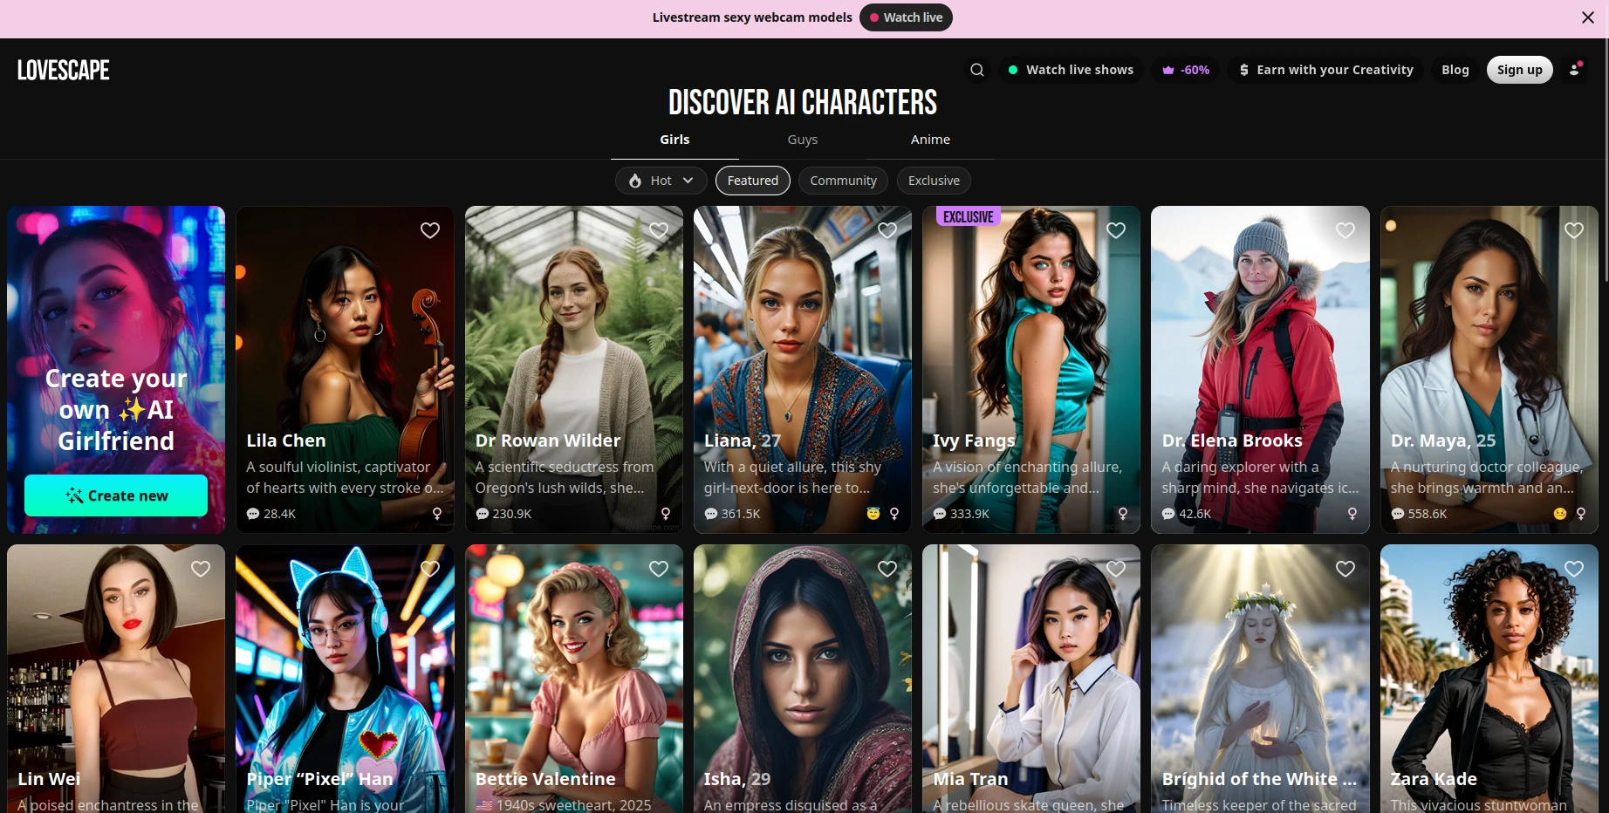
Task: Expand the Hot sorting dropdown
Action: click(x=661, y=181)
